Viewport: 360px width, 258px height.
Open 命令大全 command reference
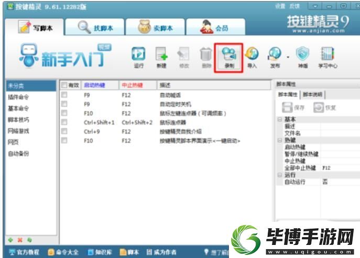(63, 252)
